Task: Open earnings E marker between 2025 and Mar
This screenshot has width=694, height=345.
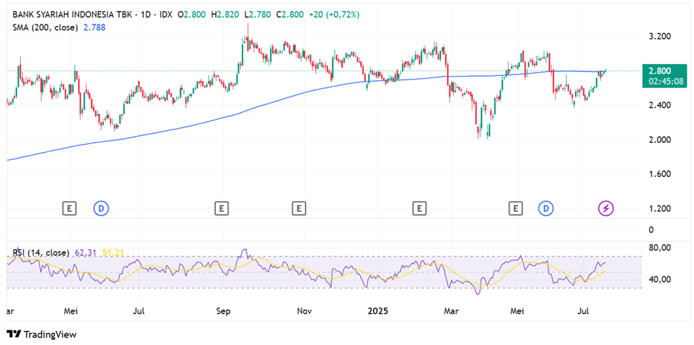Action: [x=420, y=209]
